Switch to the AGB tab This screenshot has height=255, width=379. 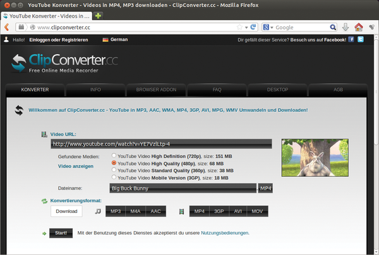click(x=338, y=89)
